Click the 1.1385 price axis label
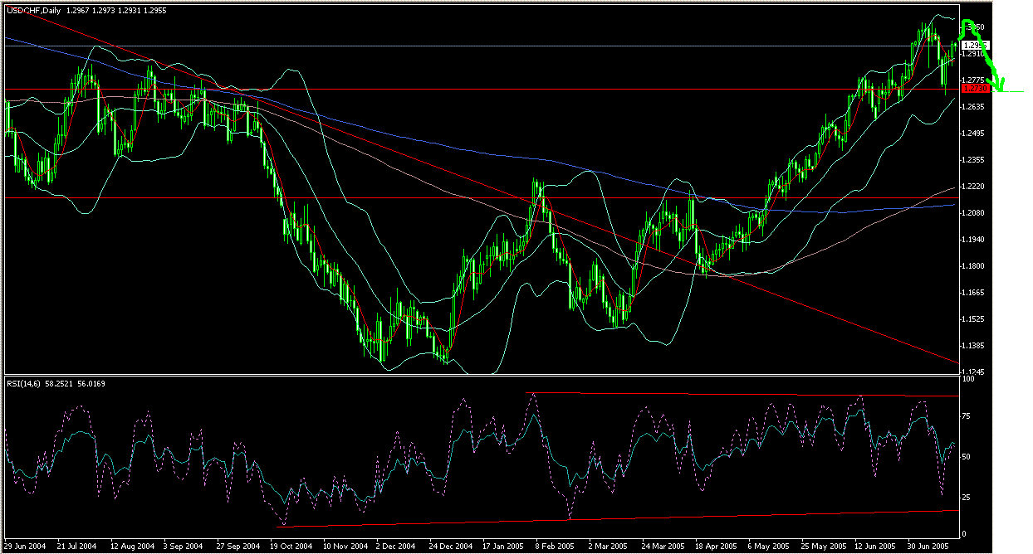 [972, 346]
